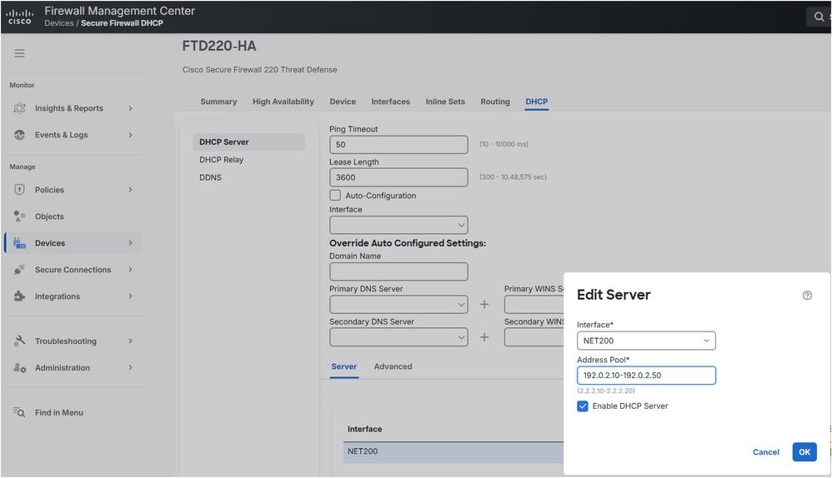Switch to the Routing tab
832x478 pixels.
pos(495,102)
